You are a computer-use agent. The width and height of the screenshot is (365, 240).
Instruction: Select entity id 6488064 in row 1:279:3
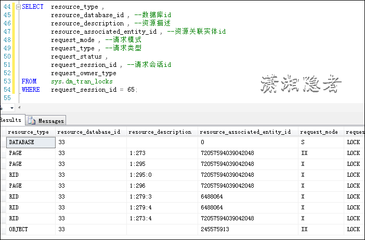pyautogui.click(x=248, y=196)
